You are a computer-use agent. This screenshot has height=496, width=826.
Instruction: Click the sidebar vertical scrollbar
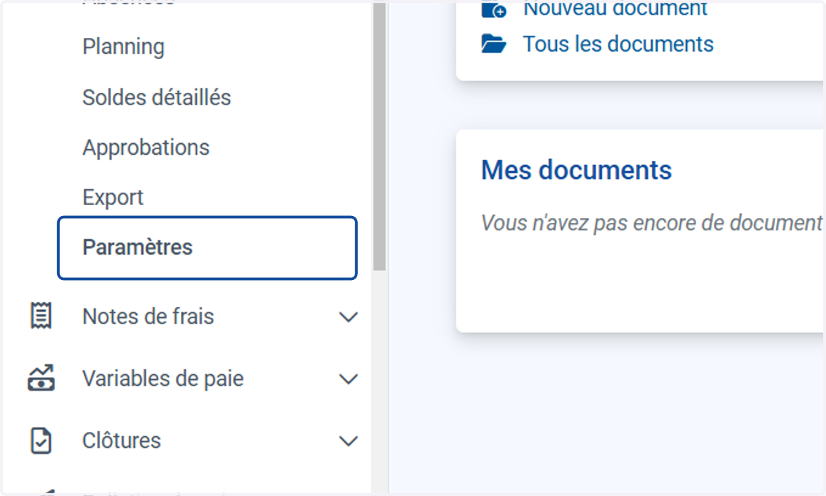pos(379,136)
